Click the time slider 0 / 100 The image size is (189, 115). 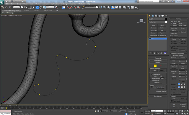point(9,105)
